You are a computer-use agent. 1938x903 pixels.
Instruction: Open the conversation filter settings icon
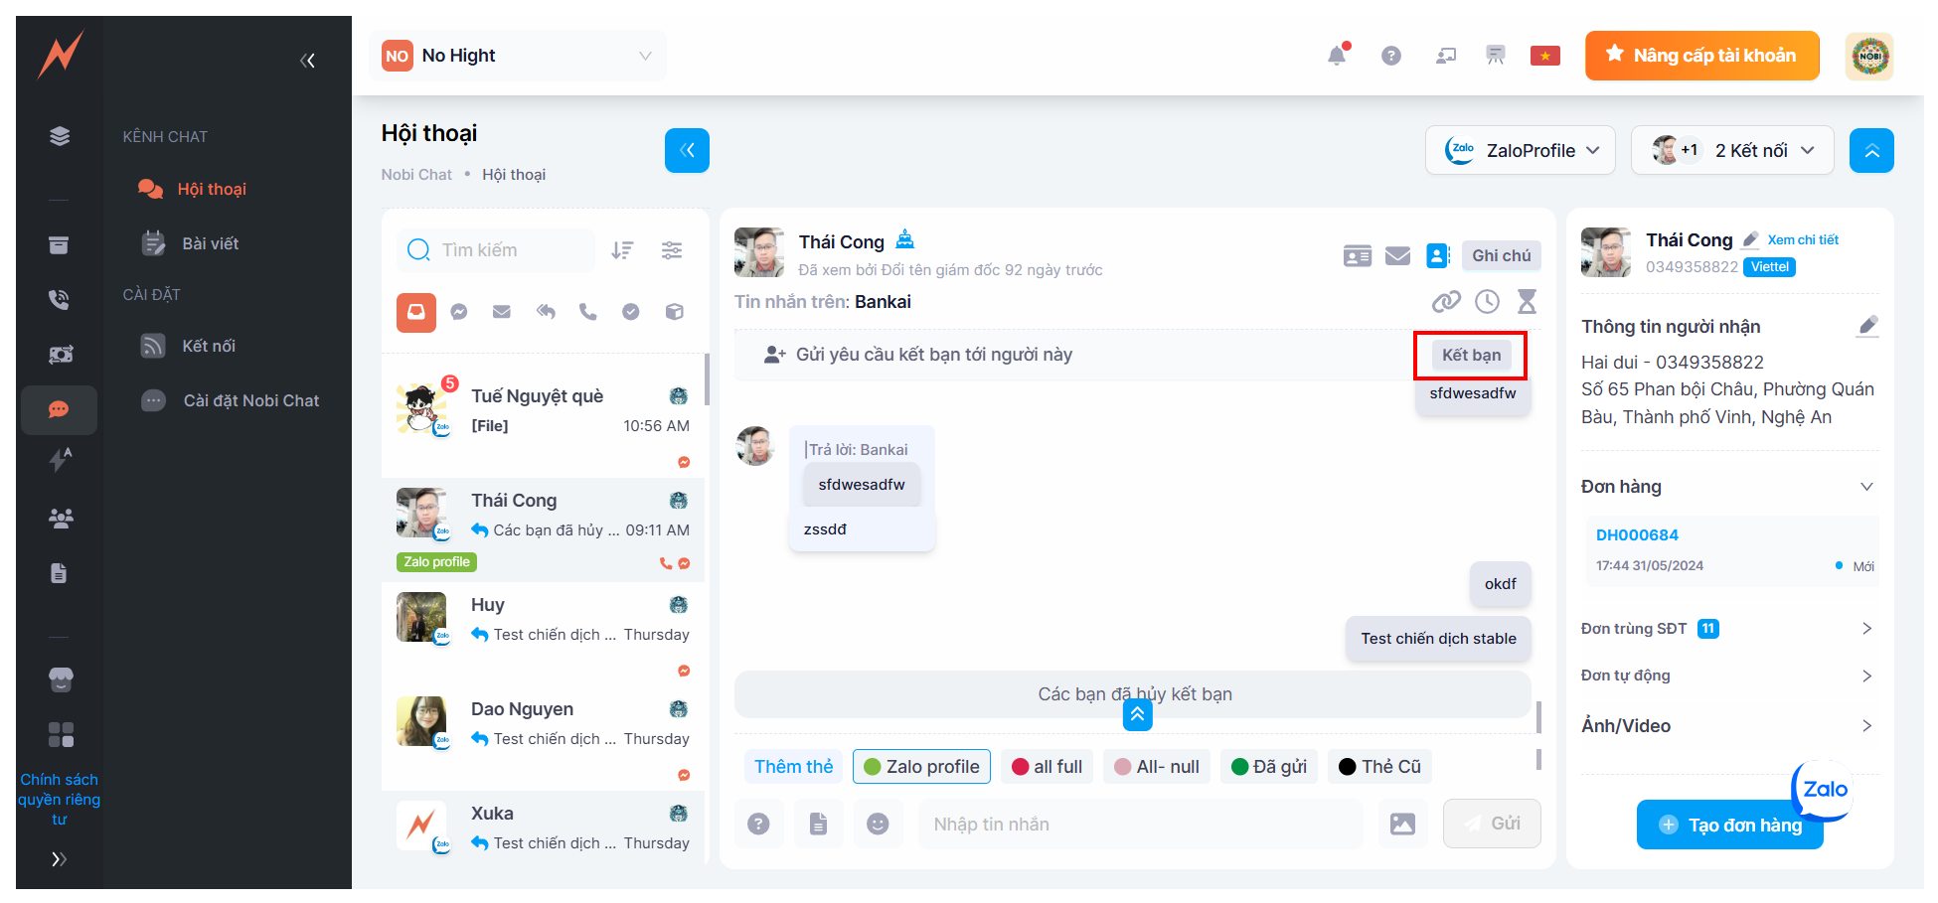click(672, 250)
